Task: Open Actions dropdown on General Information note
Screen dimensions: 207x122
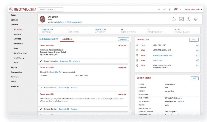Action: coord(75,61)
